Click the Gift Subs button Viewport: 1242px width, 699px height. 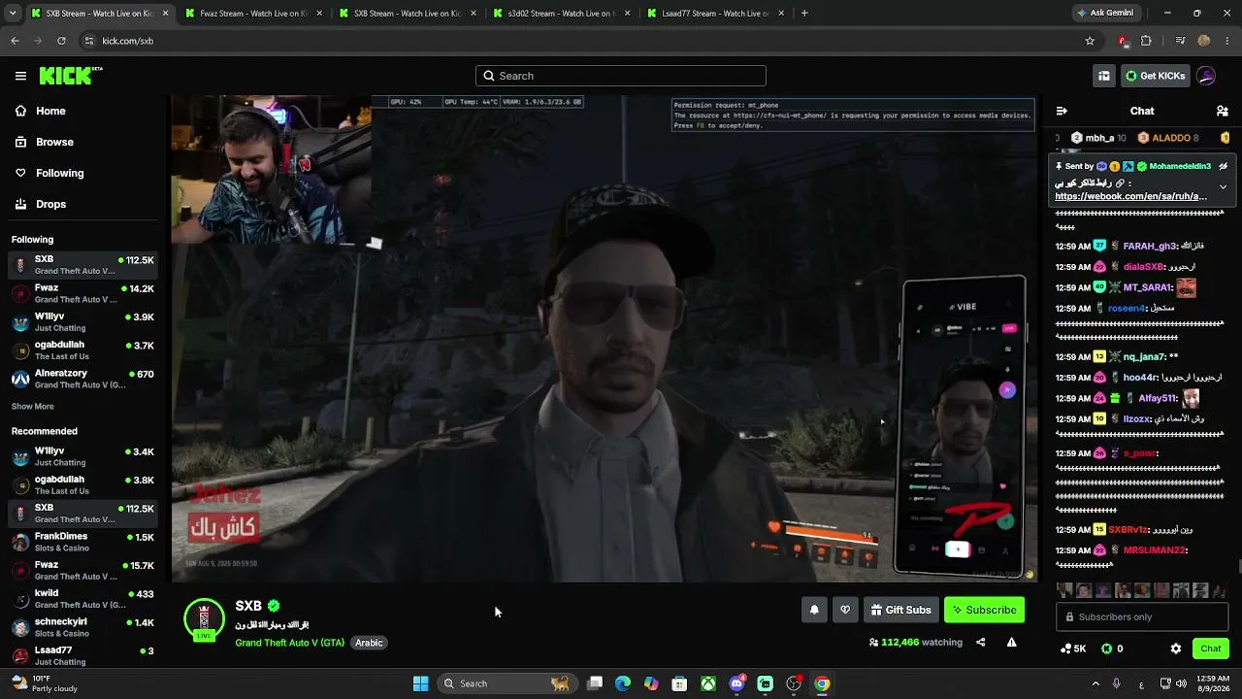[900, 610]
